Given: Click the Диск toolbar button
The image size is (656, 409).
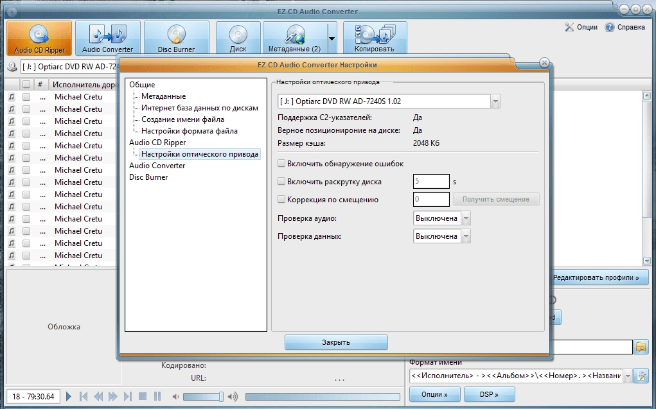Looking at the screenshot, I should click(x=238, y=39).
